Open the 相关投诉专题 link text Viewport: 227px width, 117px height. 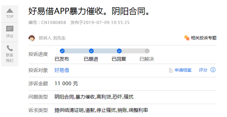click(x=204, y=38)
